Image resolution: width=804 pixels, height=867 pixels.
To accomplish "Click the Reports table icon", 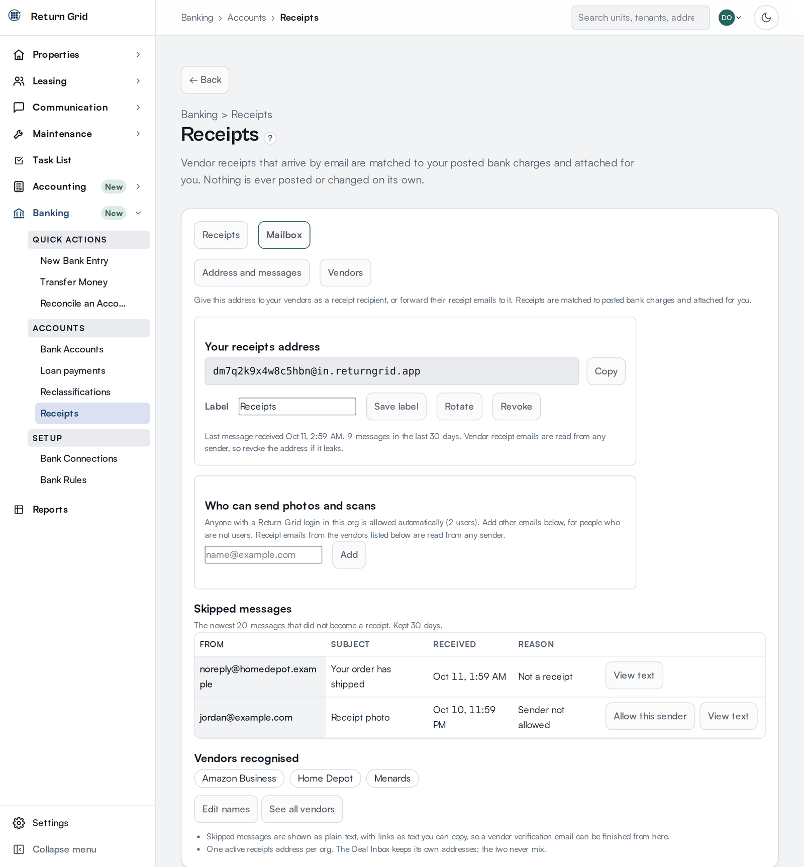I will [x=19, y=509].
